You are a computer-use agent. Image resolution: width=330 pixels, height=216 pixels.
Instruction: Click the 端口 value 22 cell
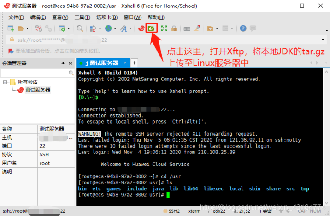pyautogui.click(x=56, y=146)
